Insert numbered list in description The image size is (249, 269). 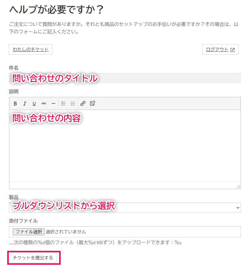73,104
